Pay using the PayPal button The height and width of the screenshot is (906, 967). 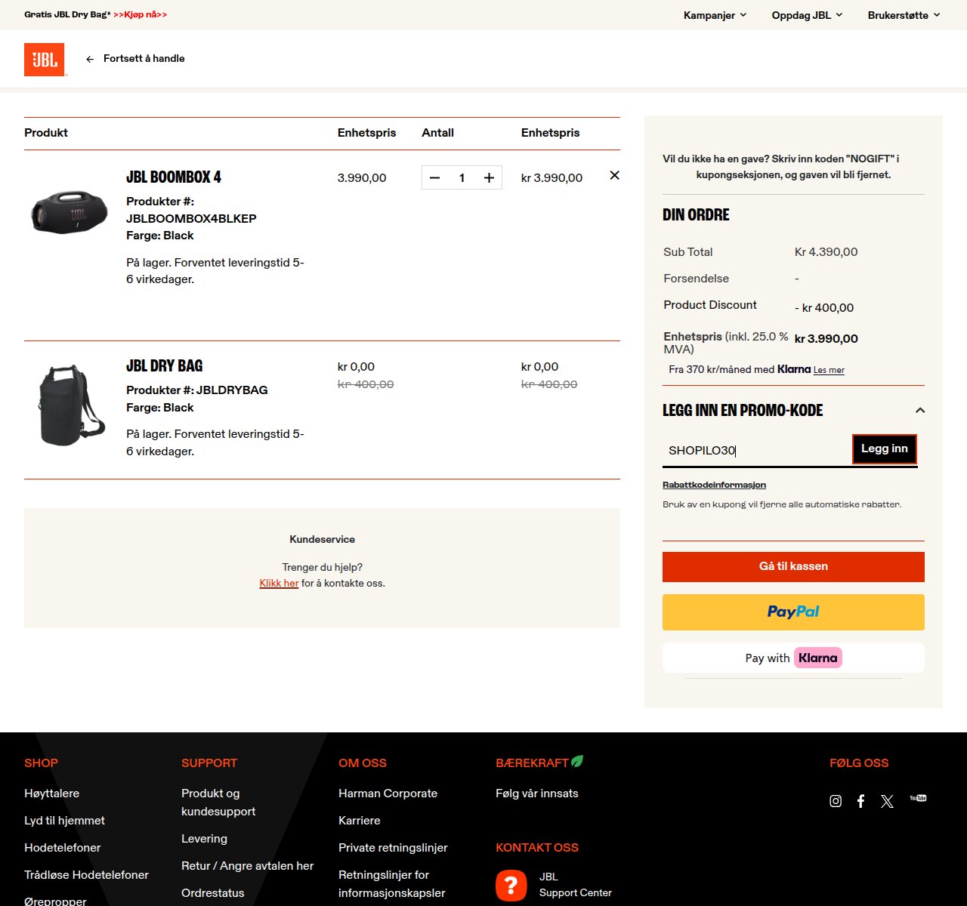(x=793, y=612)
